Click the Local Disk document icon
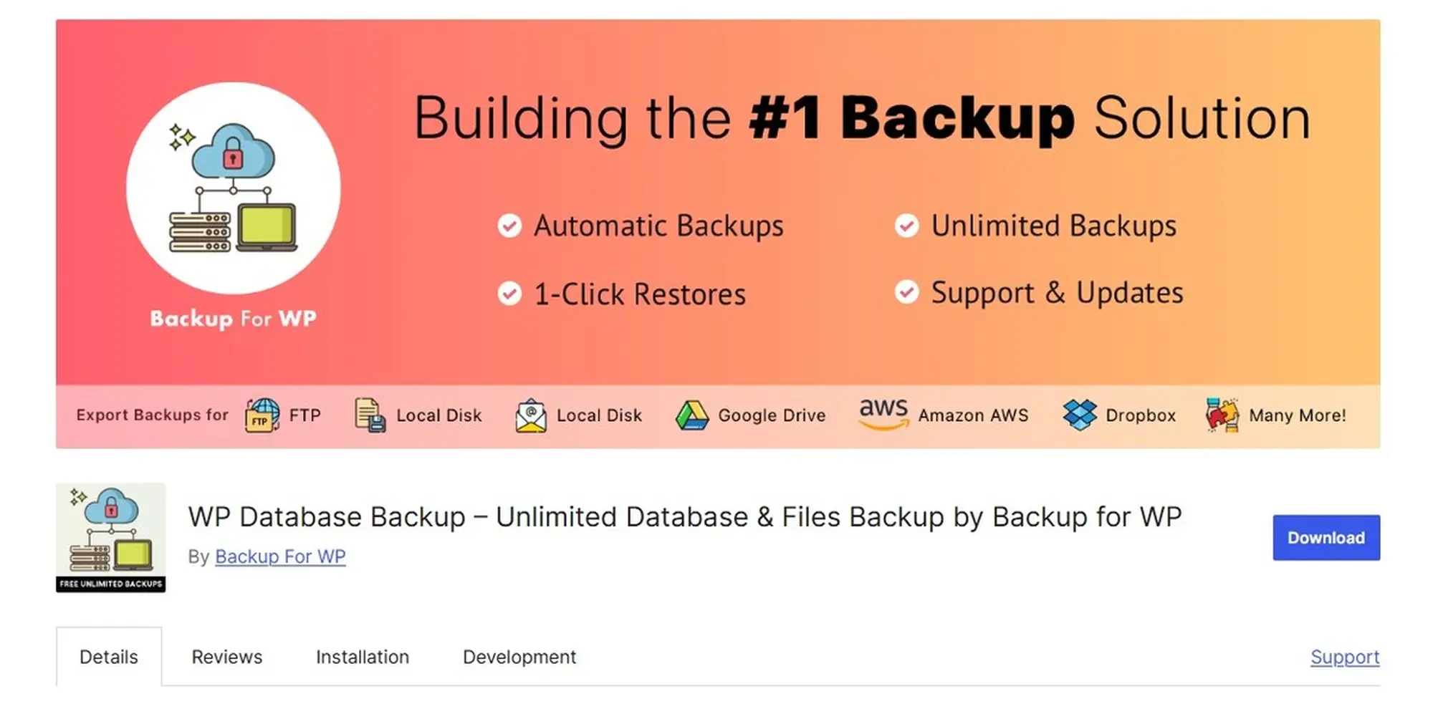 tap(370, 415)
